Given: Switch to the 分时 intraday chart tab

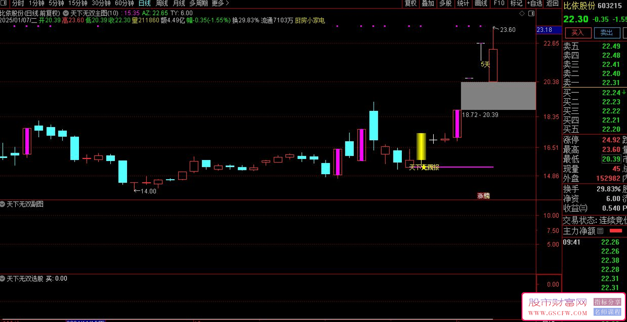Looking at the screenshot, I should 18,3.
